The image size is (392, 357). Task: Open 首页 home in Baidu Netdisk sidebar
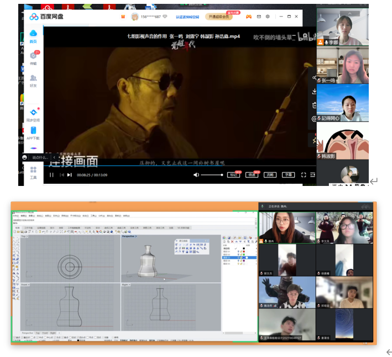coord(33,36)
